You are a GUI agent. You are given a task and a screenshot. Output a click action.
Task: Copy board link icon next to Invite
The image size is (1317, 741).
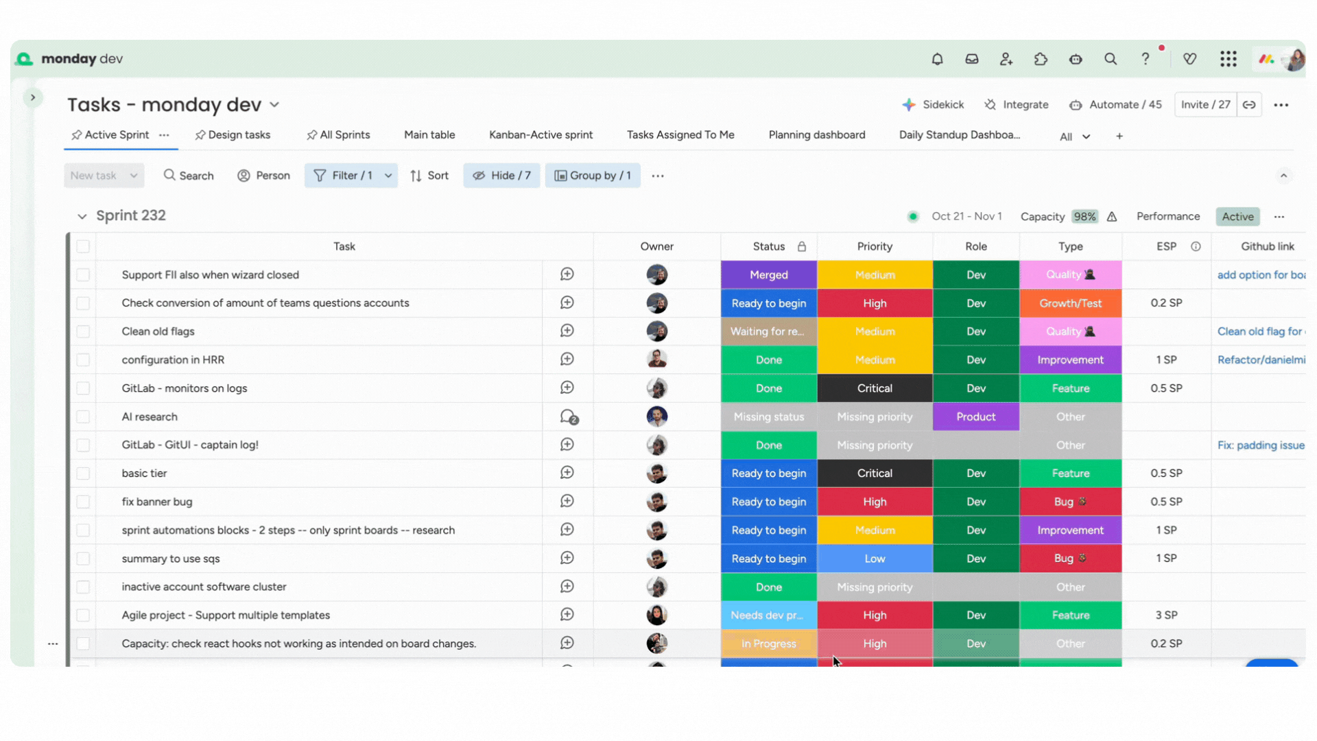pos(1249,105)
